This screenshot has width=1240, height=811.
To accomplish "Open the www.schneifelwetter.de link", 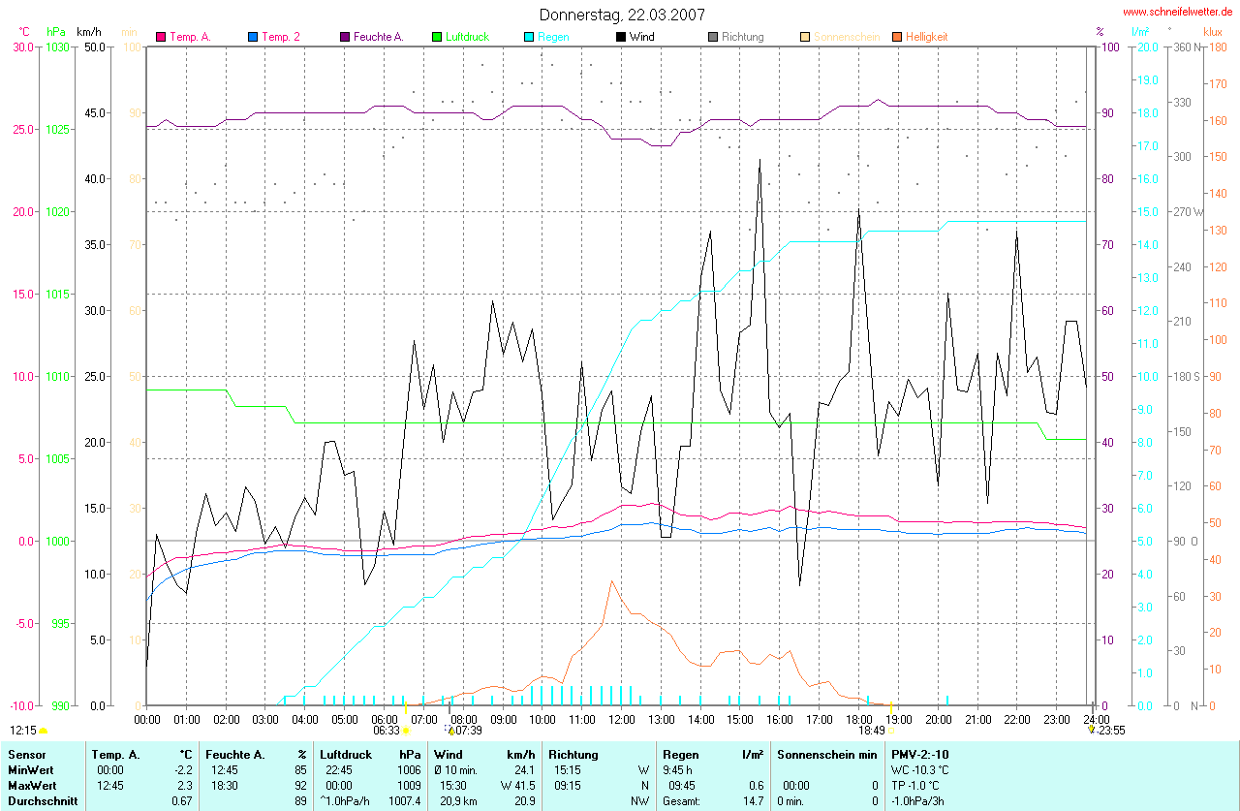I will tap(1178, 12).
